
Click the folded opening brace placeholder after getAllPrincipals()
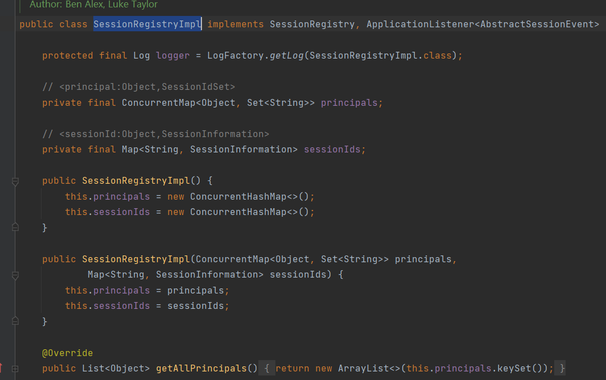coord(267,369)
